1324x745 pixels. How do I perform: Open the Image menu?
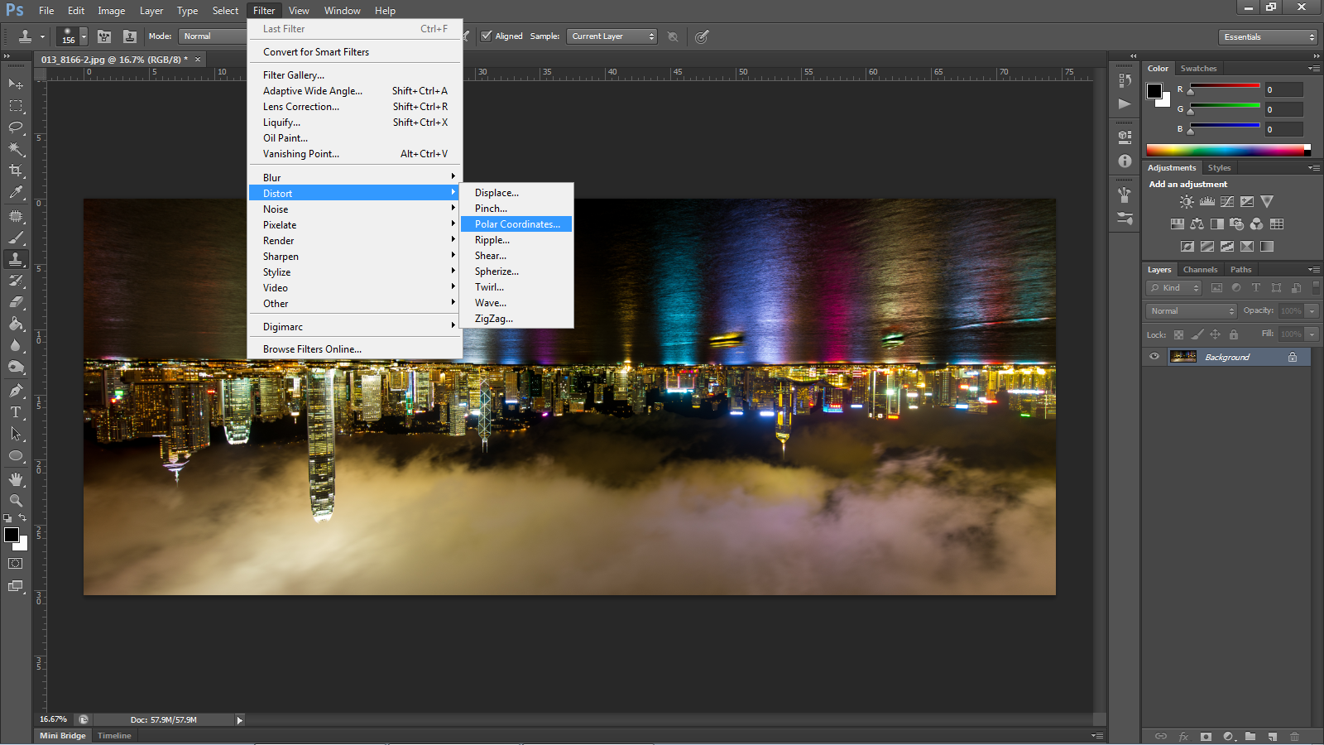(x=112, y=11)
